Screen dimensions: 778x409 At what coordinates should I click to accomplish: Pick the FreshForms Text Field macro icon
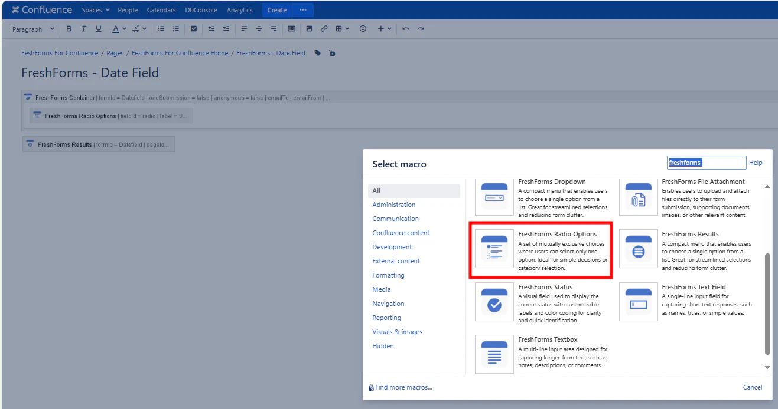639,302
